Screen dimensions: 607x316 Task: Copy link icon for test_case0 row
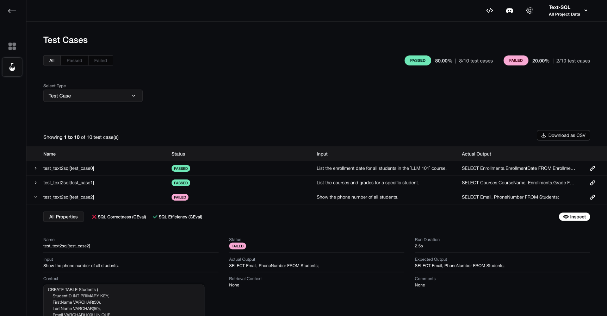click(593, 169)
